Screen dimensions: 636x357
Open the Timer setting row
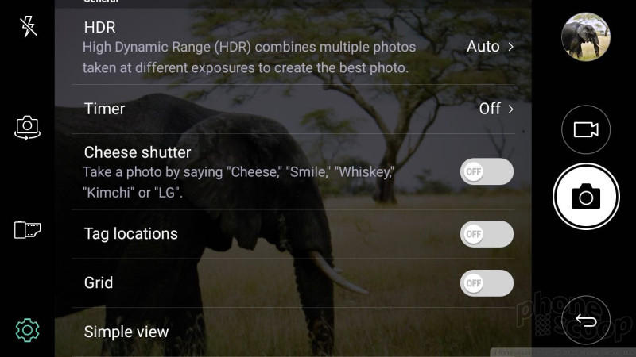point(293,109)
